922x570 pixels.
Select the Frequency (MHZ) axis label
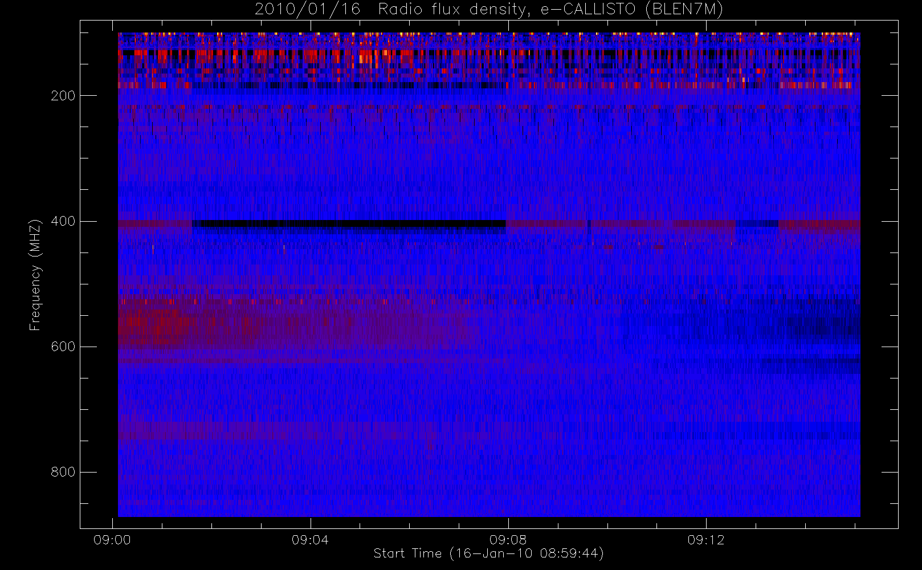coord(35,275)
